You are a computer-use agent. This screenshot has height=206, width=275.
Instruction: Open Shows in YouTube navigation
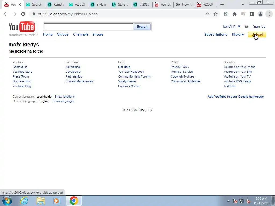point(98,35)
